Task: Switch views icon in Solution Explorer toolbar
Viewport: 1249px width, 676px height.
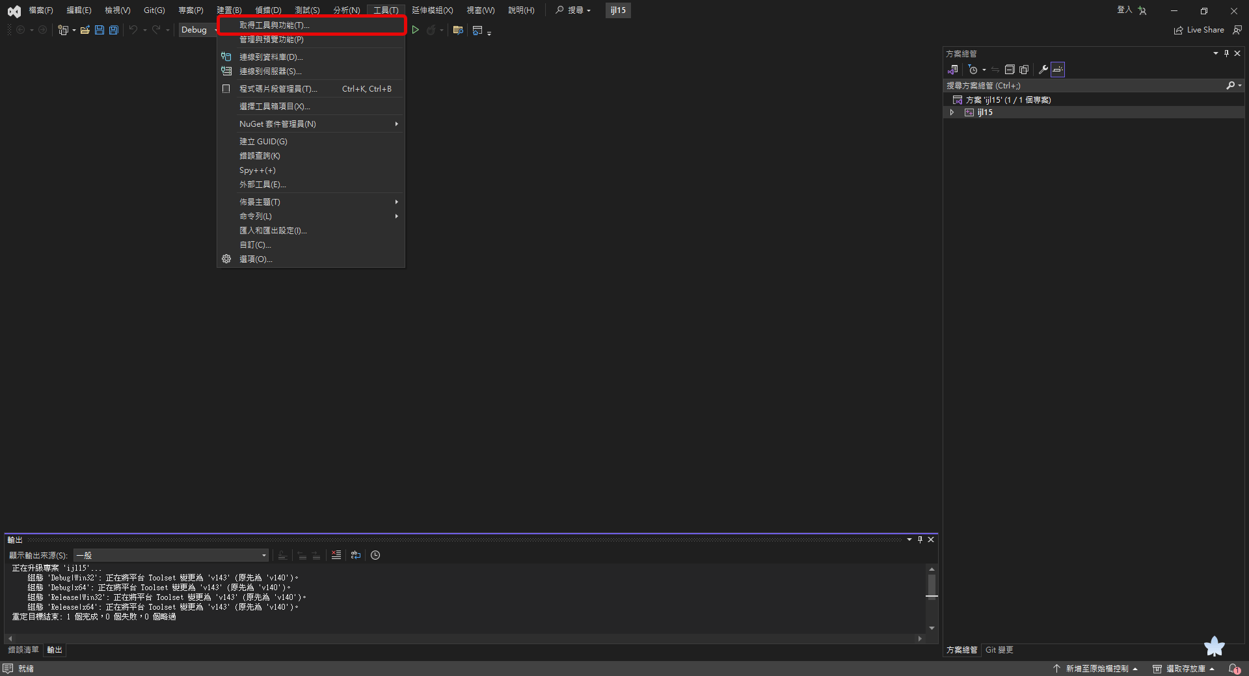Action: click(953, 70)
